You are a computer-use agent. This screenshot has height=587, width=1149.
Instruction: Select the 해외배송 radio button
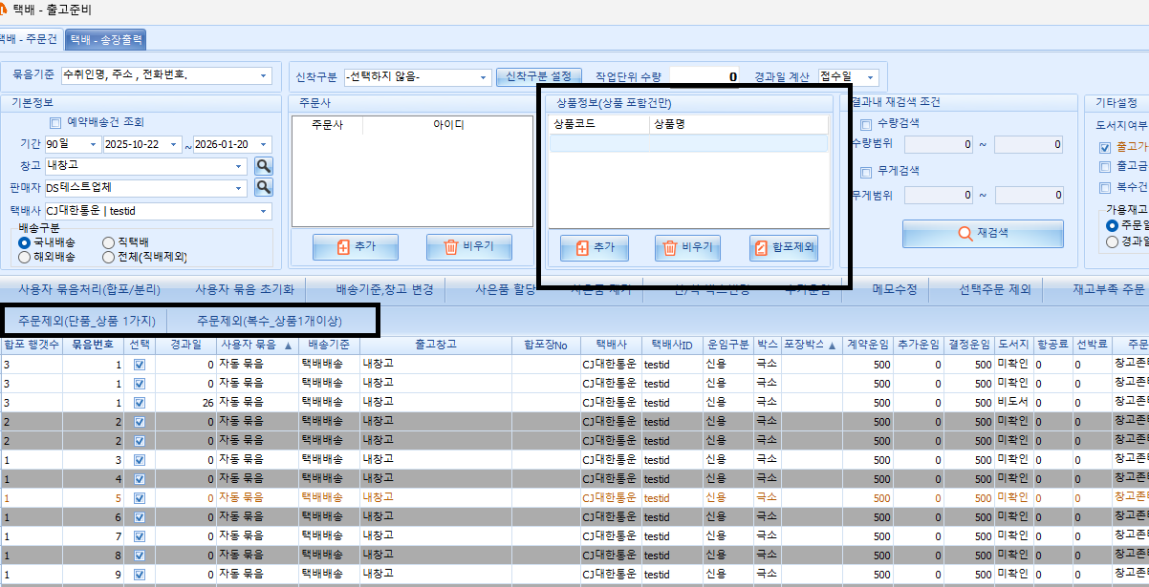(25, 257)
